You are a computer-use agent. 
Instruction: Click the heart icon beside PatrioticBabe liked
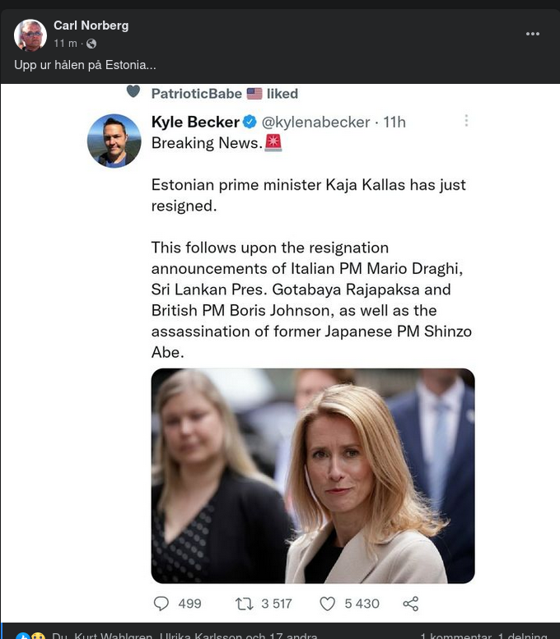133,92
